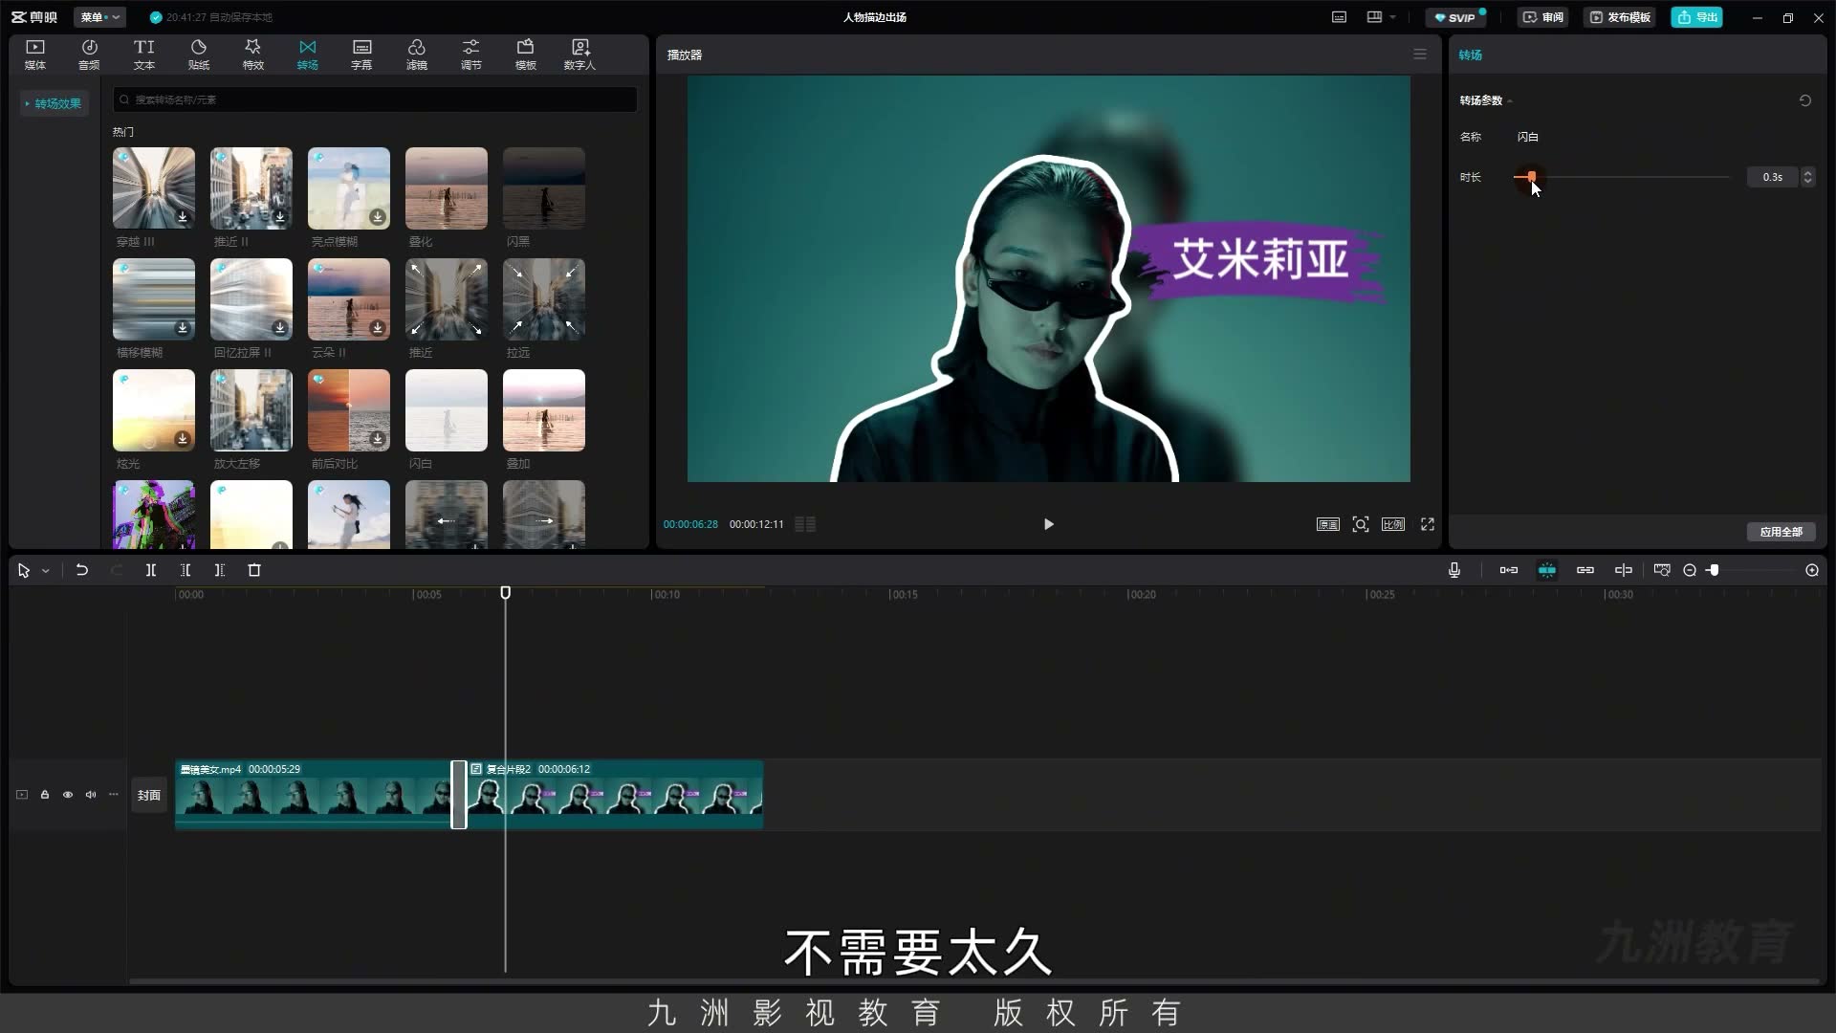The image size is (1836, 1033).
Task: Toggle clip linkage
Action: (1585, 570)
